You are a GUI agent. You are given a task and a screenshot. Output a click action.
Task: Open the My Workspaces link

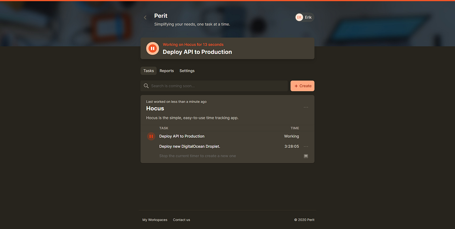point(155,220)
